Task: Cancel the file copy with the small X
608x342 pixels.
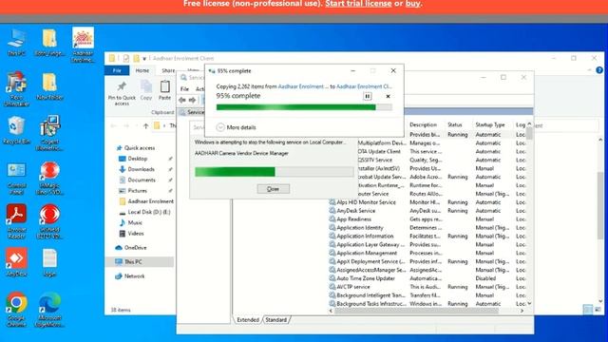Action: [388, 96]
